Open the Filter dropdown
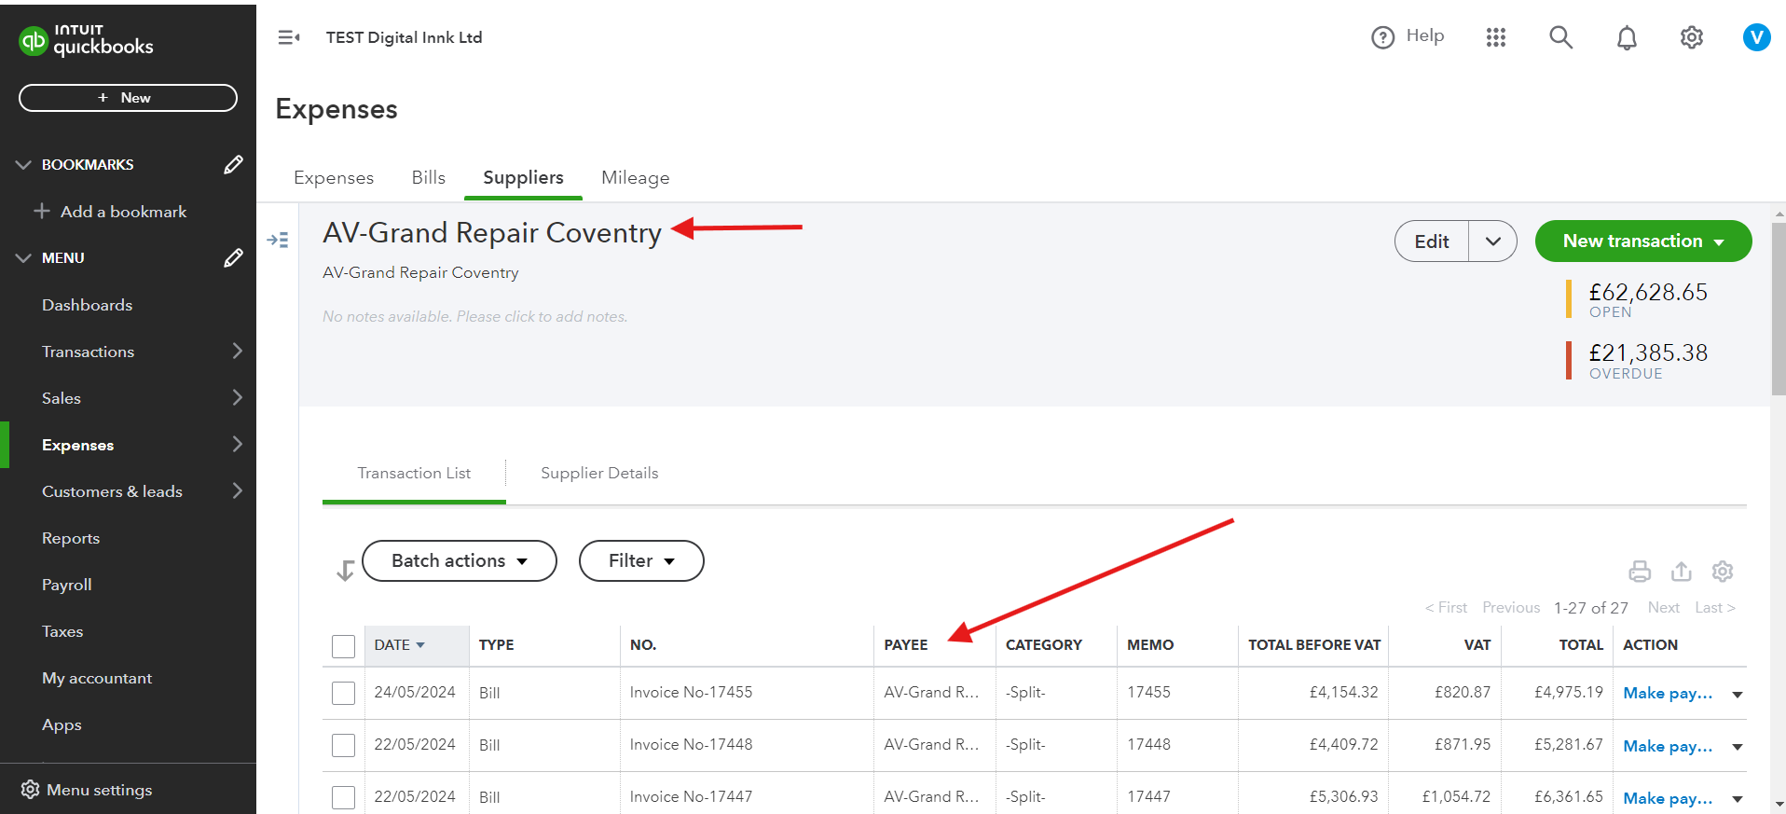Viewport: 1786px width, 814px height. [641, 560]
